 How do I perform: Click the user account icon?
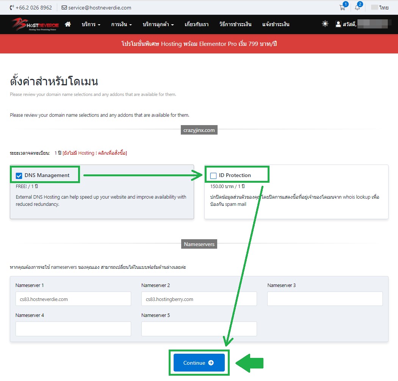[338, 24]
